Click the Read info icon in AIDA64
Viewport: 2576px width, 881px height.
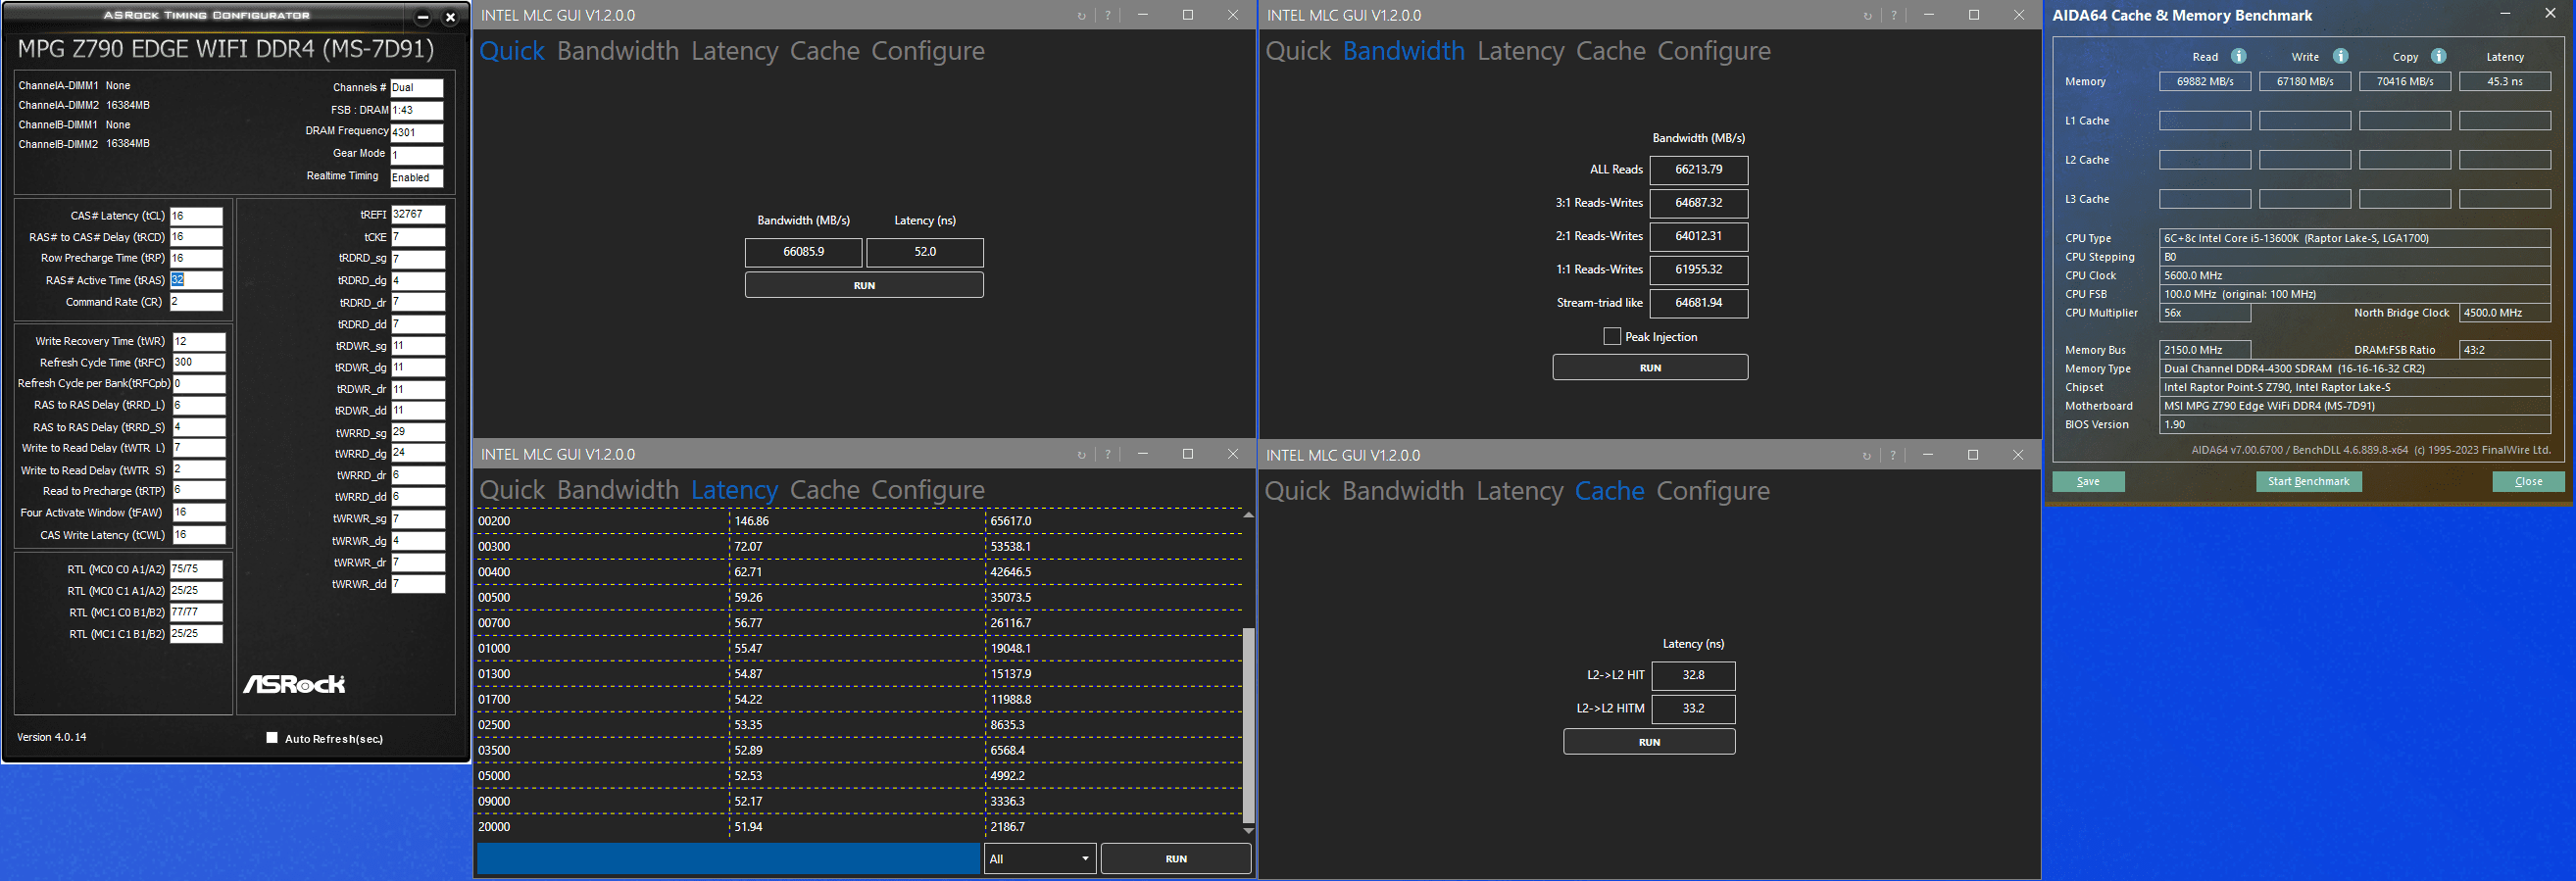coord(2239,56)
